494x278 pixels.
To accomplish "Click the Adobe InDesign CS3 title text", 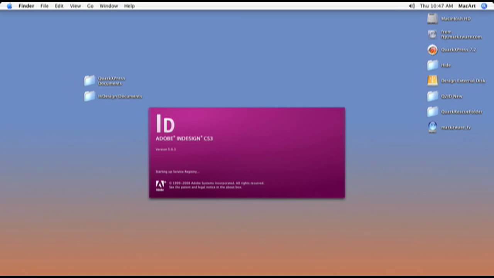I will 184,138.
